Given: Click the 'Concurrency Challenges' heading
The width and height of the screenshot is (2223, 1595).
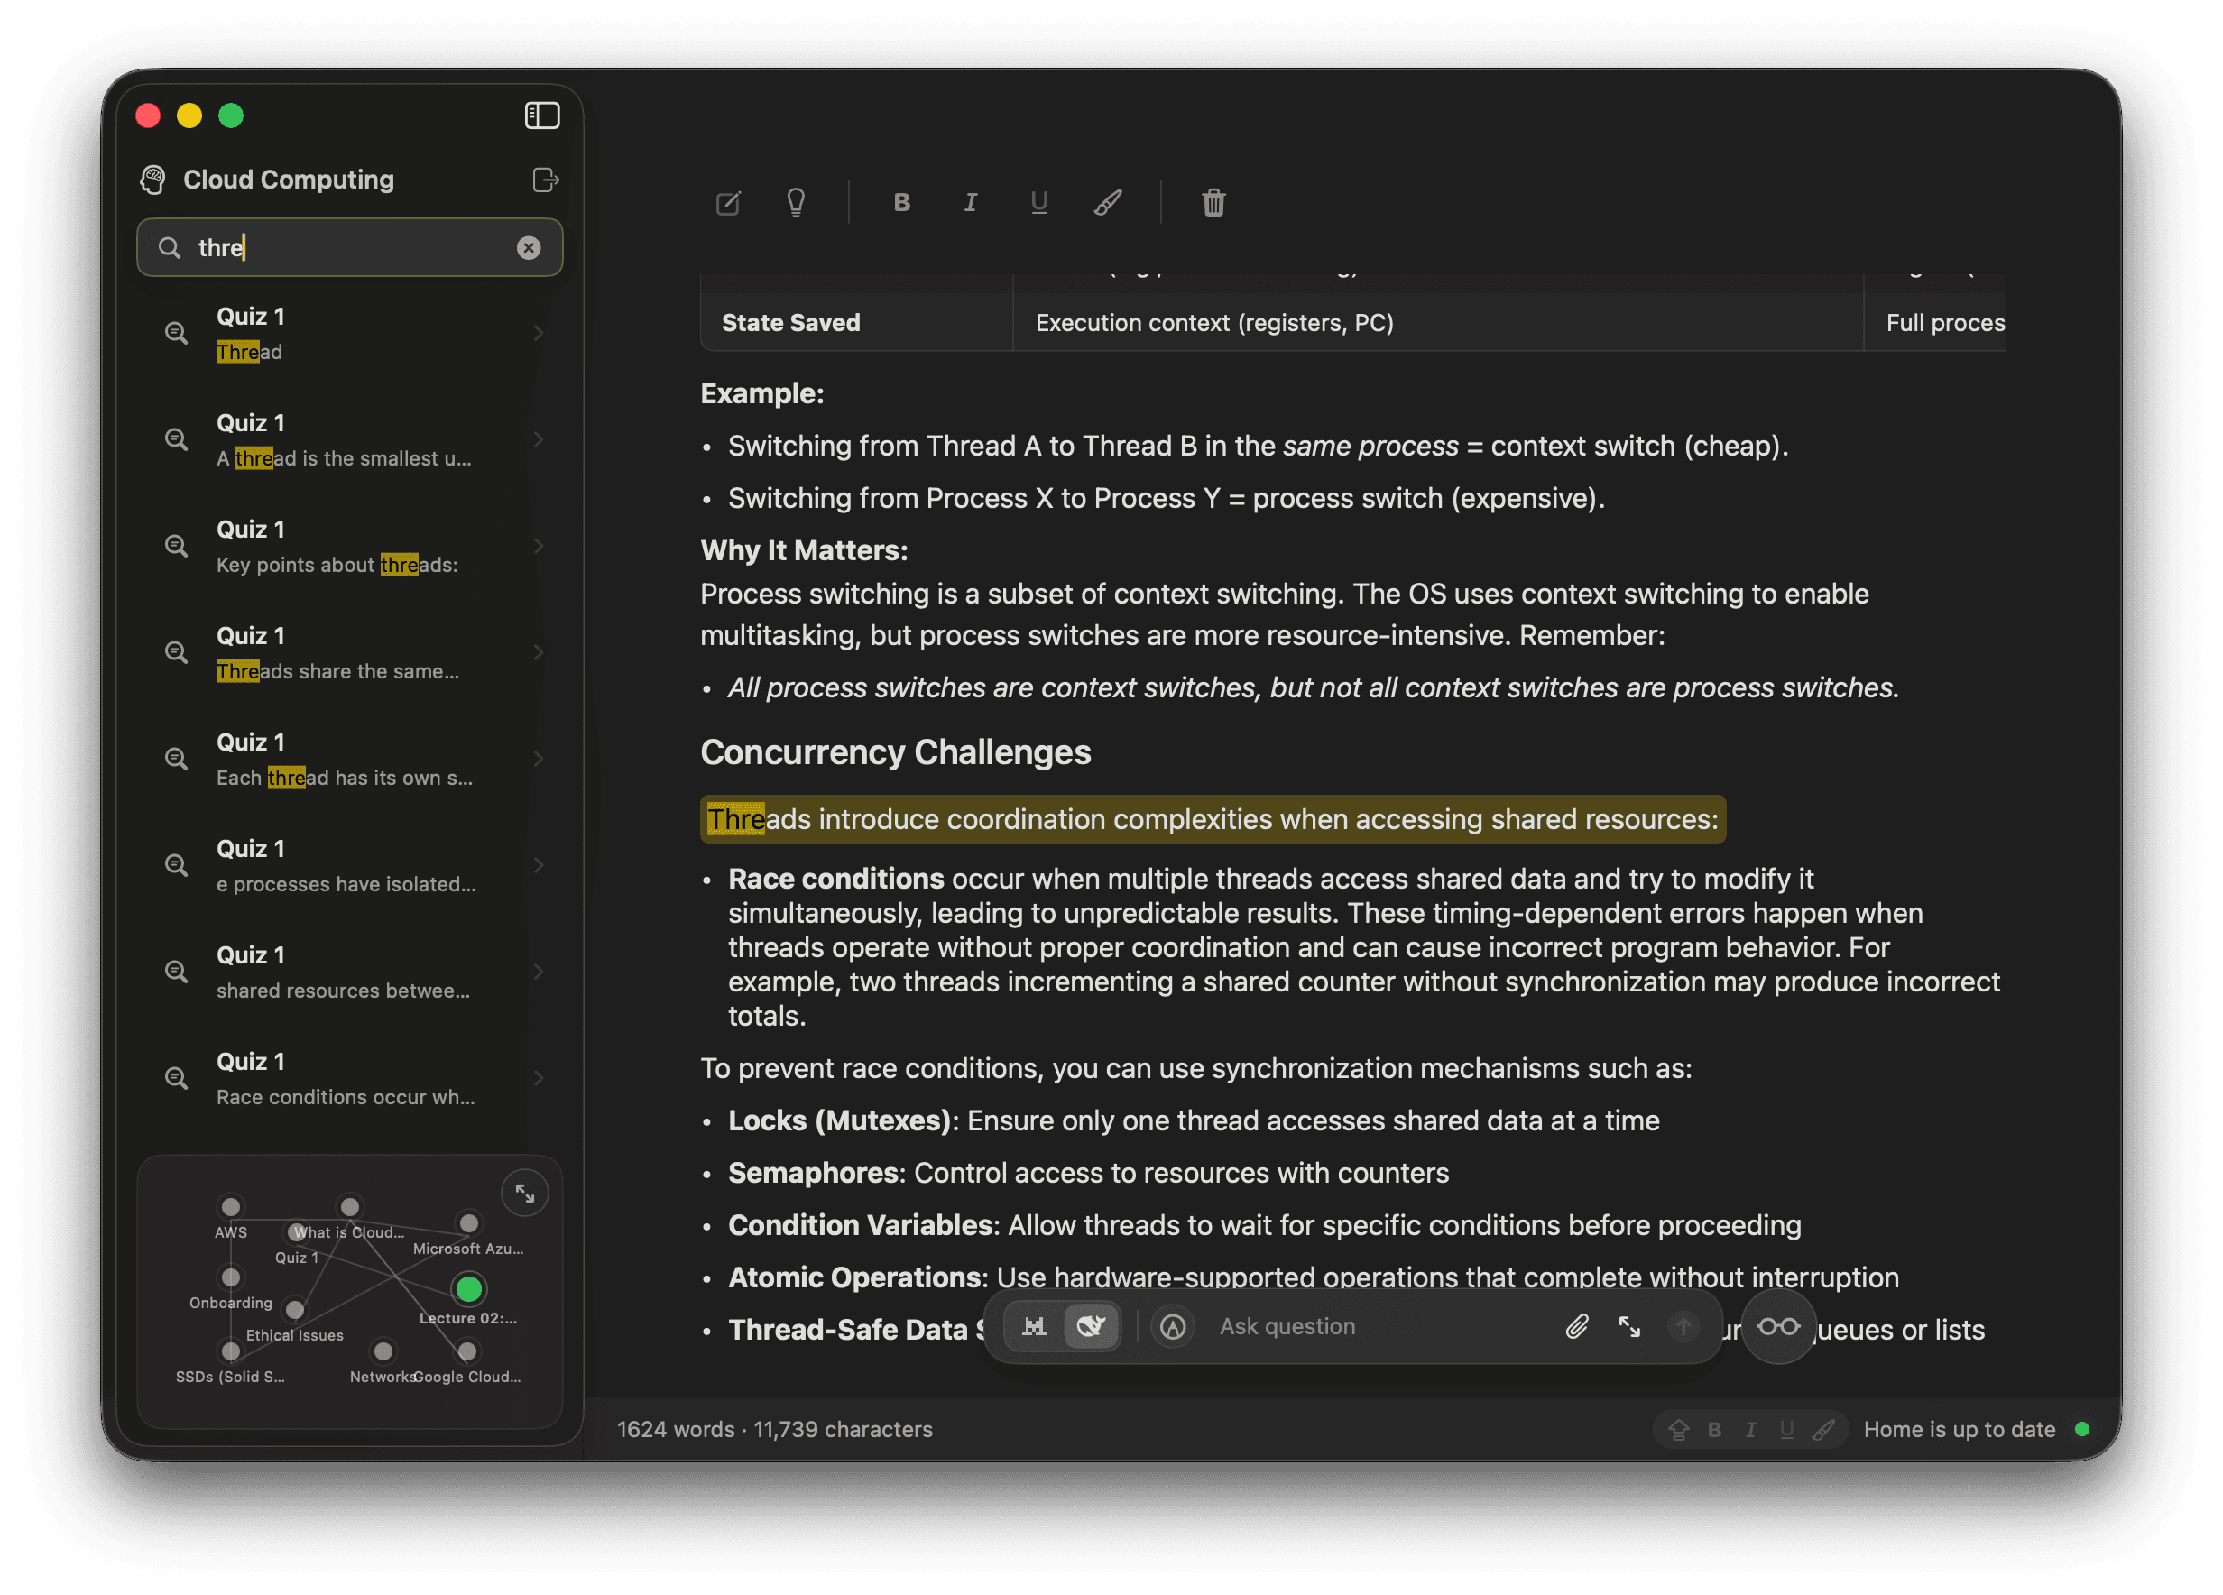Looking at the screenshot, I should tap(895, 753).
